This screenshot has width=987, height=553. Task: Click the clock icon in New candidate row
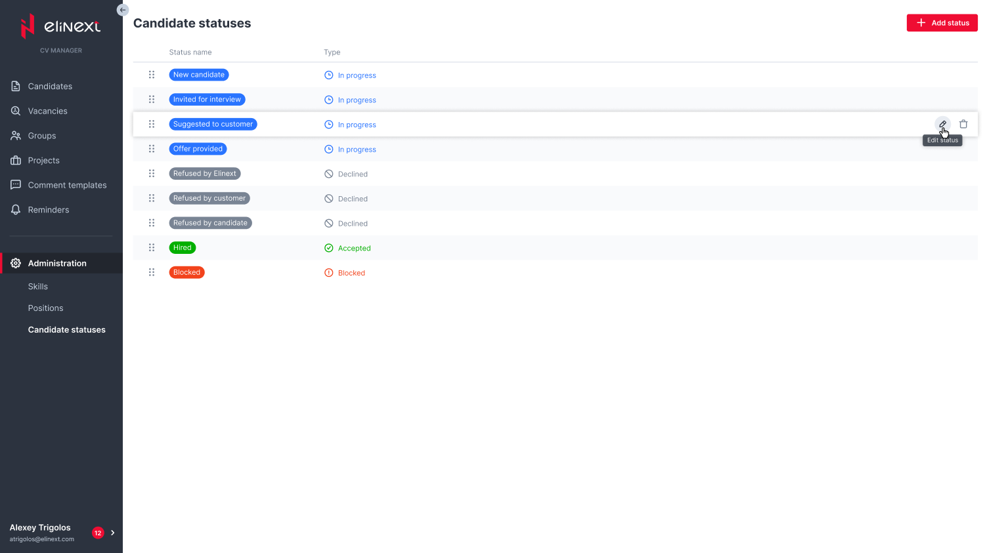click(329, 75)
